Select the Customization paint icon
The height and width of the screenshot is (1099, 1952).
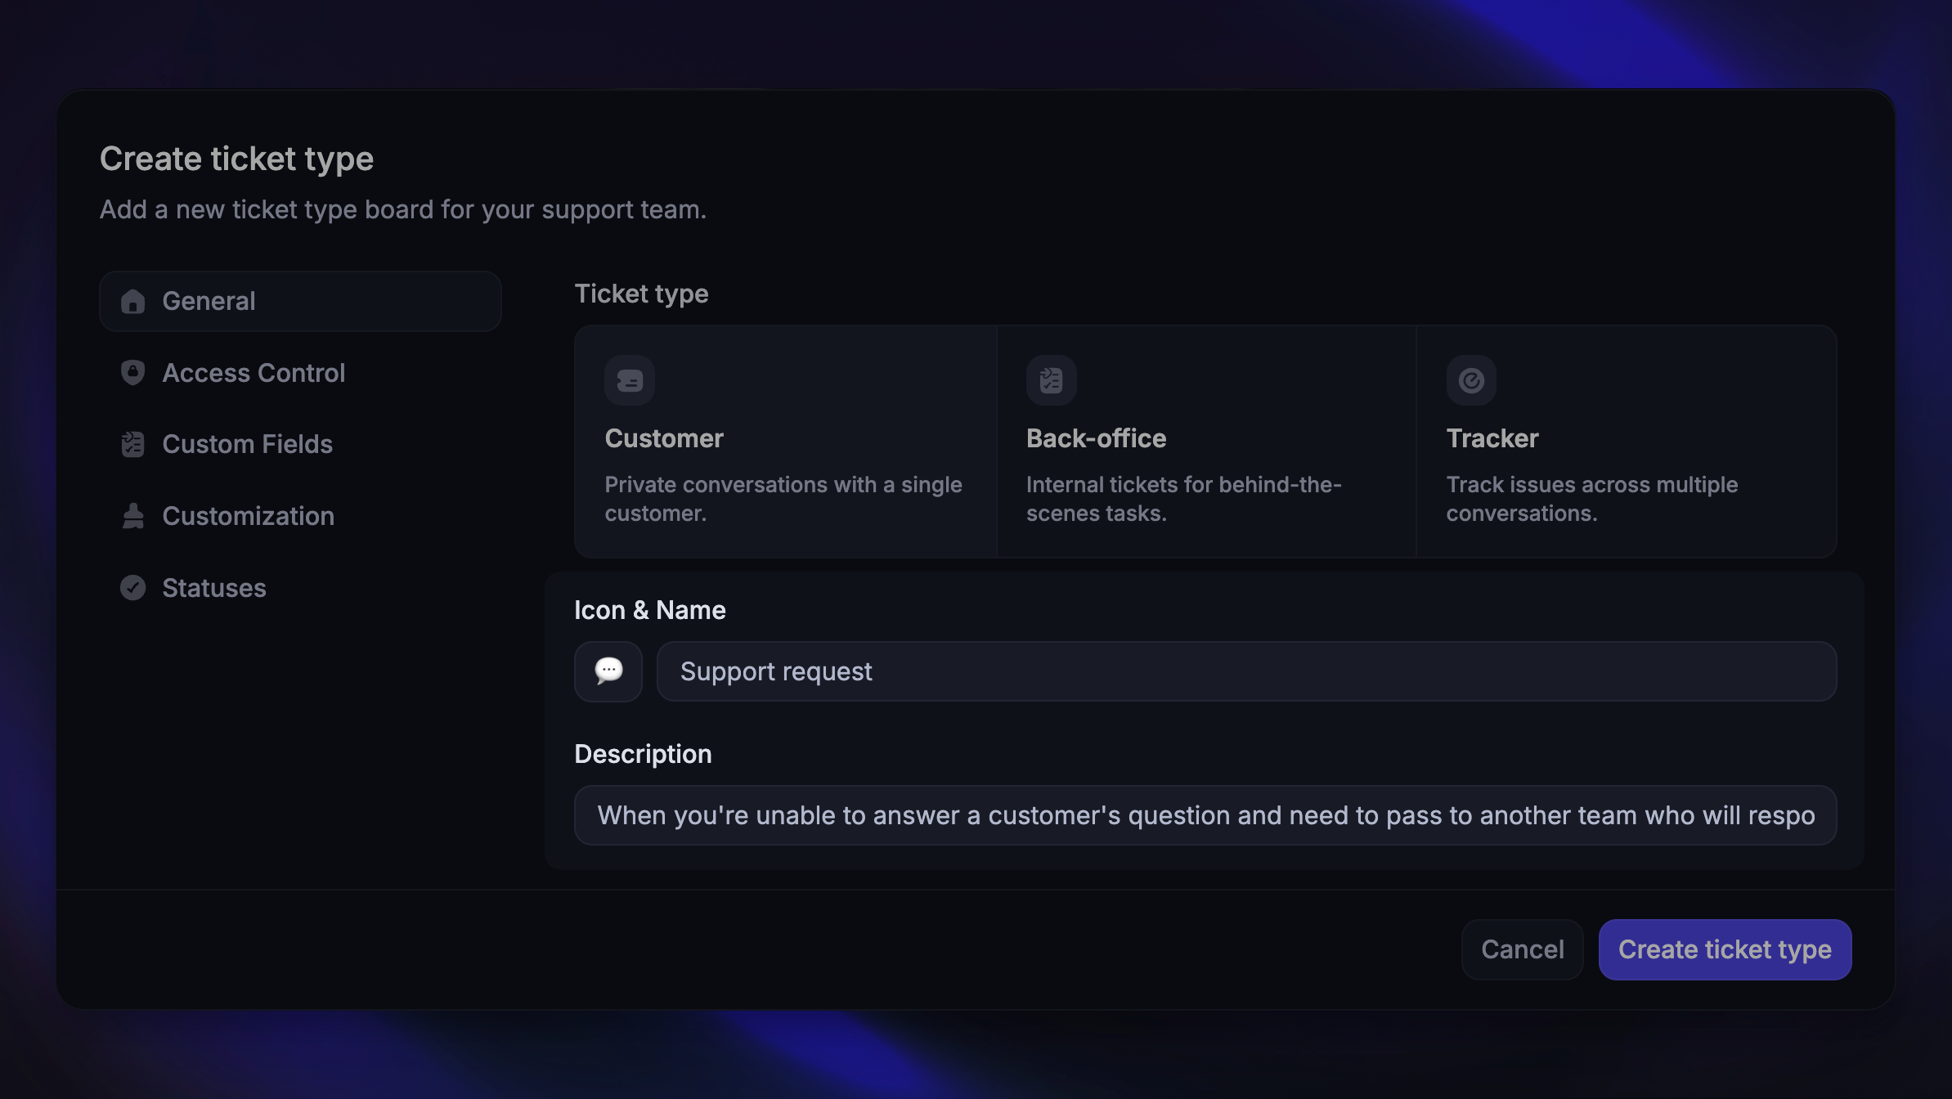click(x=132, y=516)
